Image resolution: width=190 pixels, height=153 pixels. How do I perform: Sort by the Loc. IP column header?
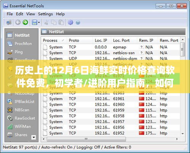102,41
